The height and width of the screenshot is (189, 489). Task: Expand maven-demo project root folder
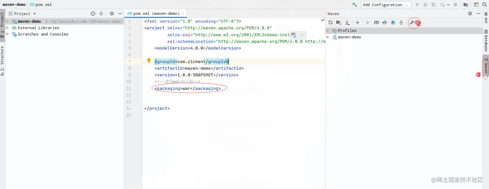pyautogui.click(x=8, y=21)
